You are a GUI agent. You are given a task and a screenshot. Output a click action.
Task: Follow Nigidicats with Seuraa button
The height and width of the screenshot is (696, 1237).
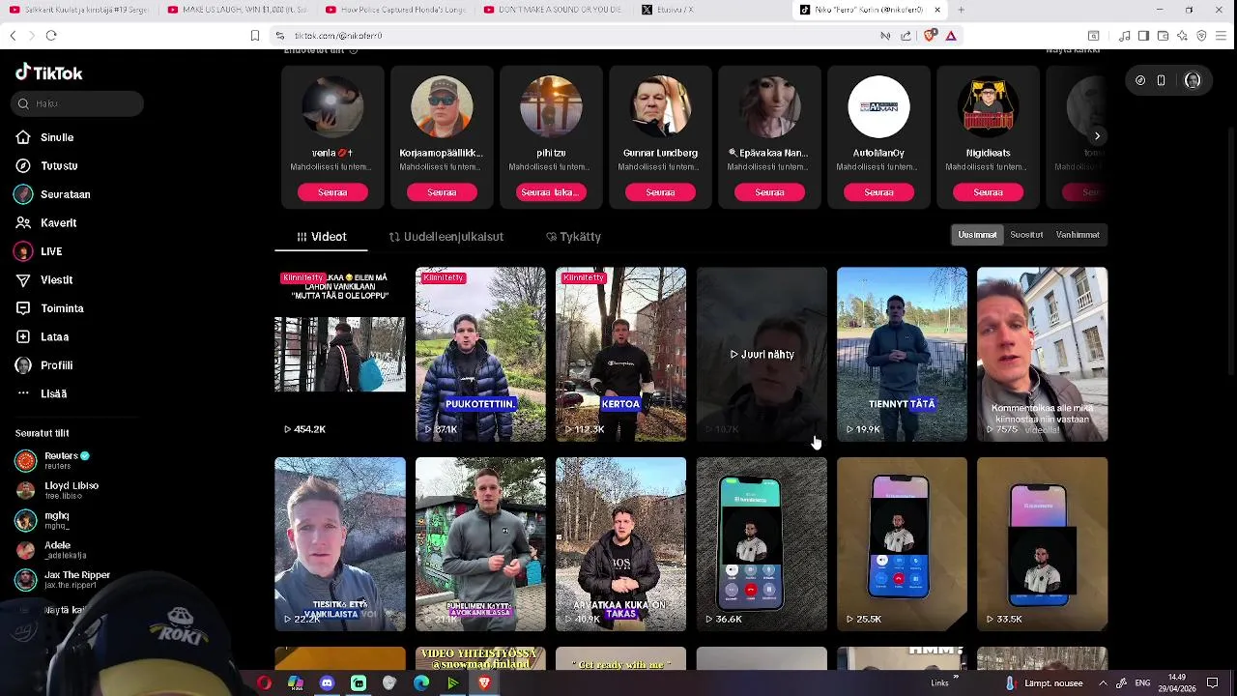pos(988,192)
